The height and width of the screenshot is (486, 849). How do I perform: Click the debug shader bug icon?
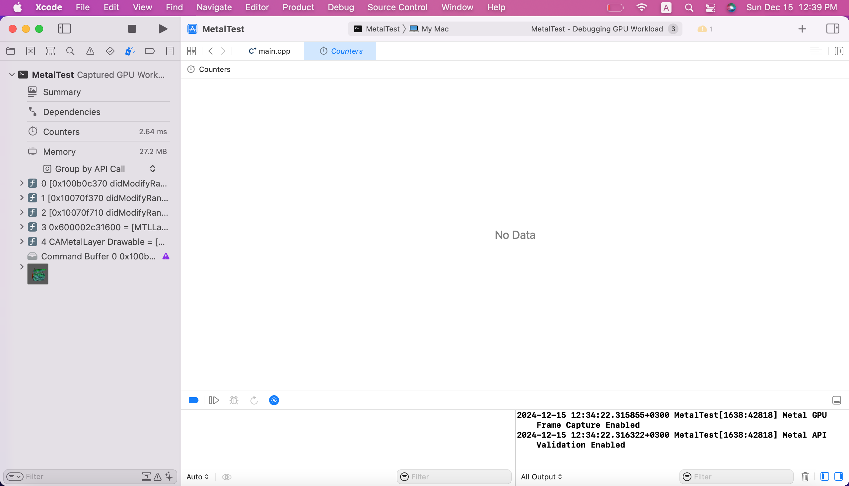coord(234,400)
